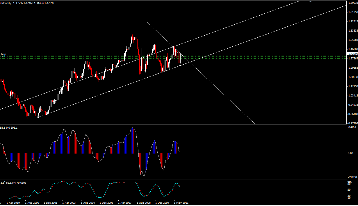The height and width of the screenshot is (206, 358).
Task: Select the green dashed horizontal order line
Action: (x=233, y=55)
